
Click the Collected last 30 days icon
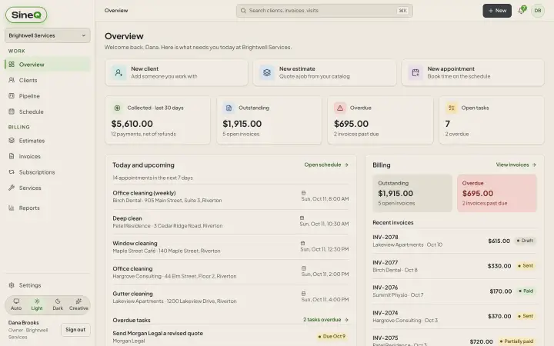click(x=117, y=108)
